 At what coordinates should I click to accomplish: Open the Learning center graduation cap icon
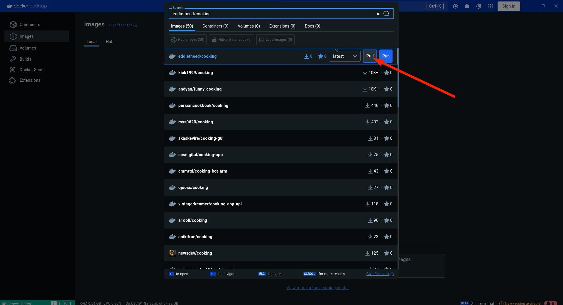coord(455,6)
